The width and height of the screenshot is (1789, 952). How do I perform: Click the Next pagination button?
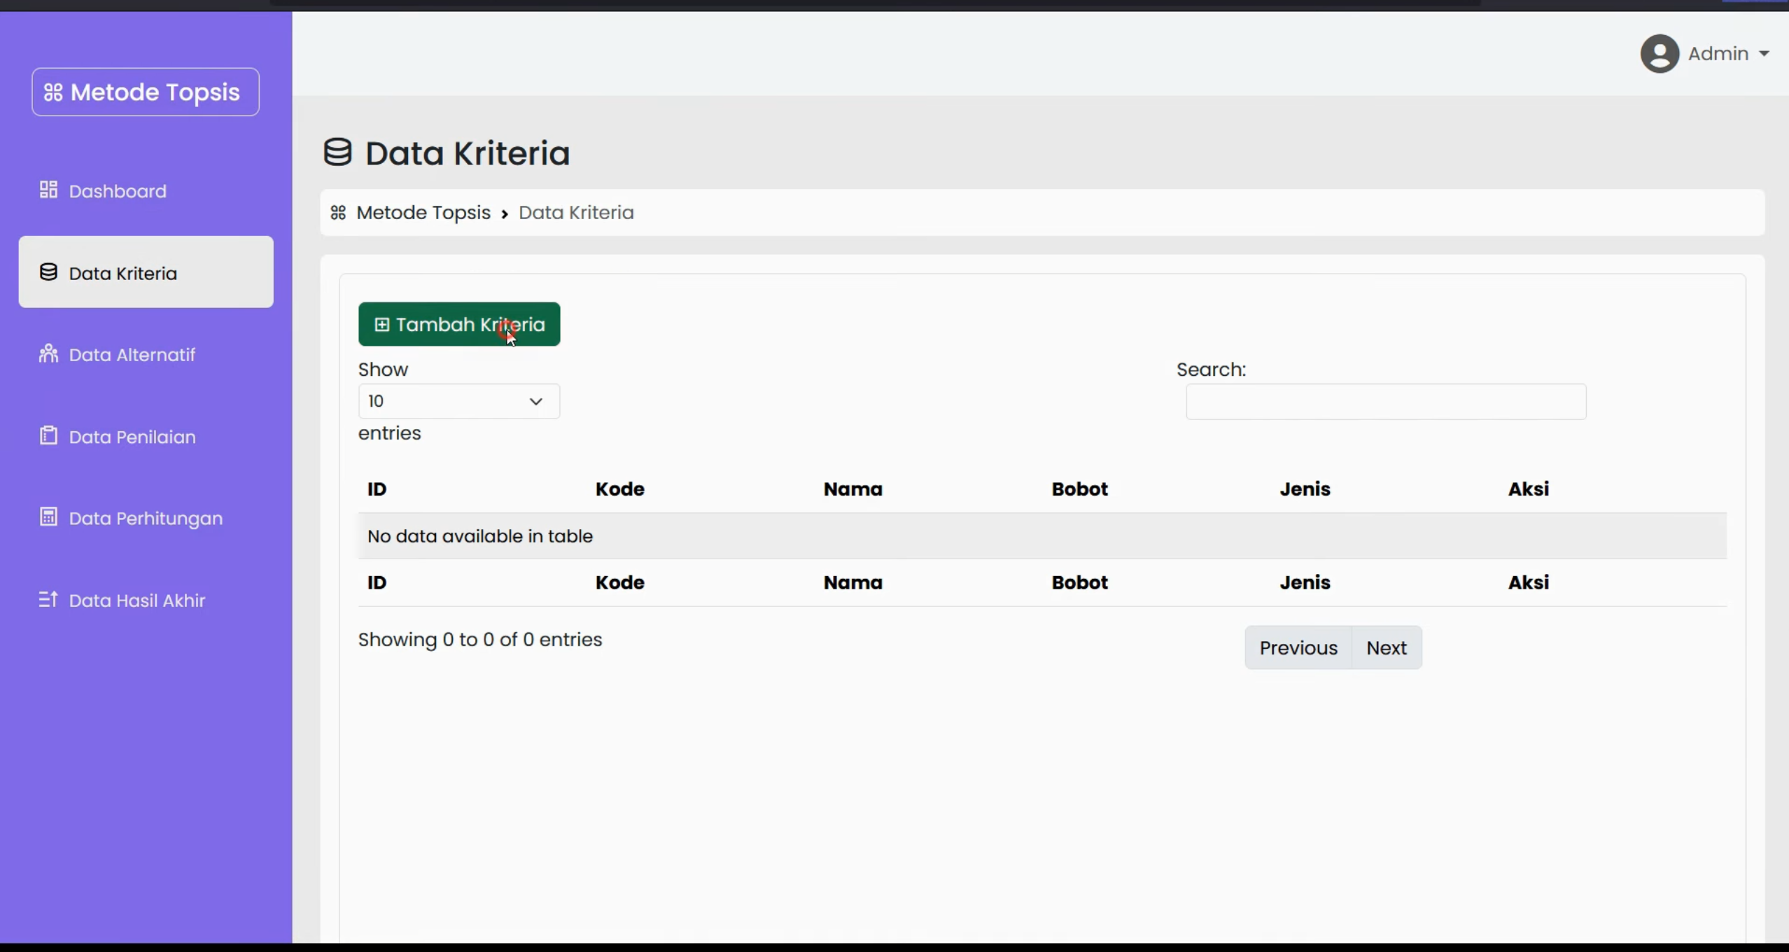click(x=1386, y=647)
